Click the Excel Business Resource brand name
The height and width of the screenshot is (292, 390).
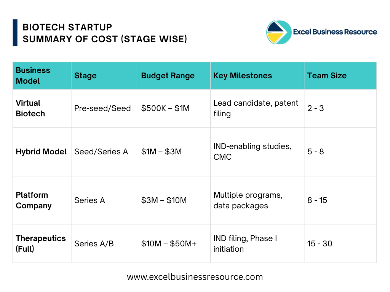coord(335,32)
